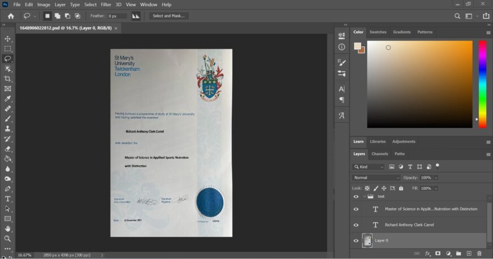Screen dimensions: 493x259
Task: Hide the text group layer
Action: click(356, 197)
